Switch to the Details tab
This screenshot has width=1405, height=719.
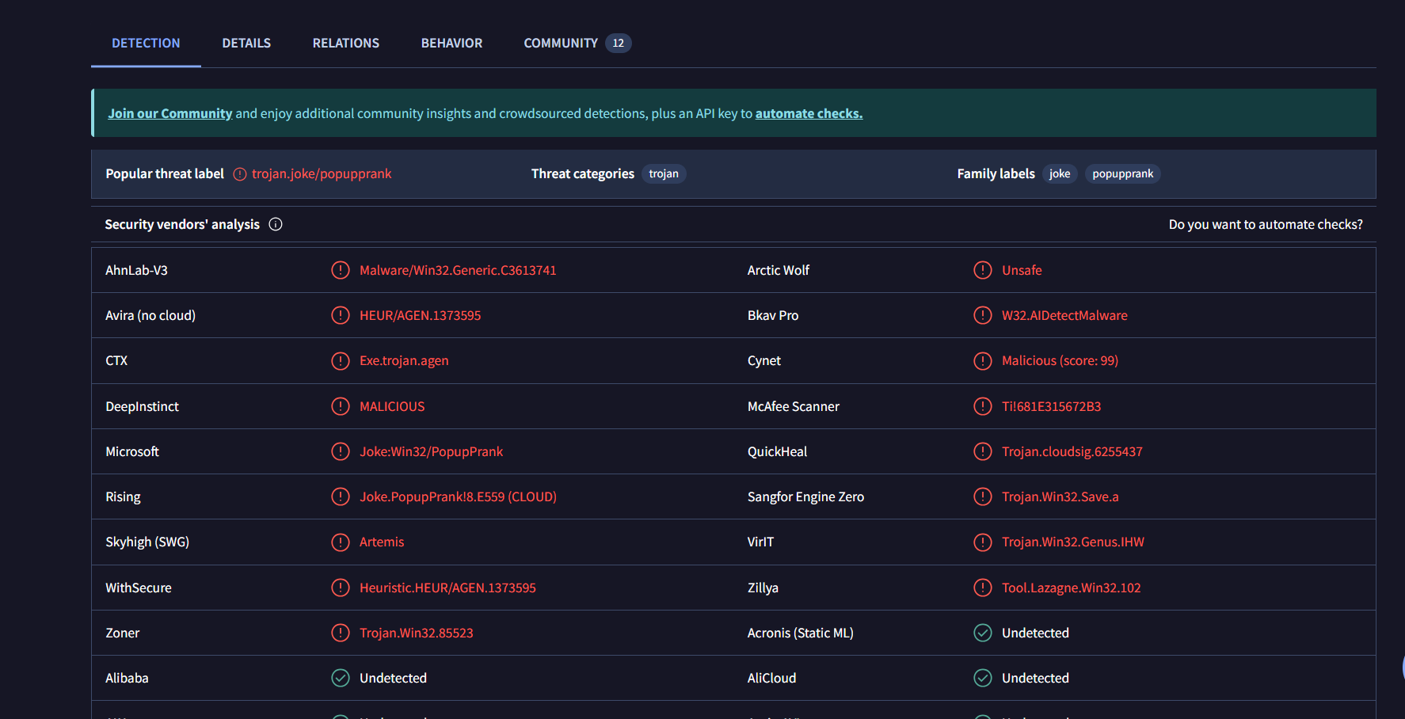tap(246, 44)
